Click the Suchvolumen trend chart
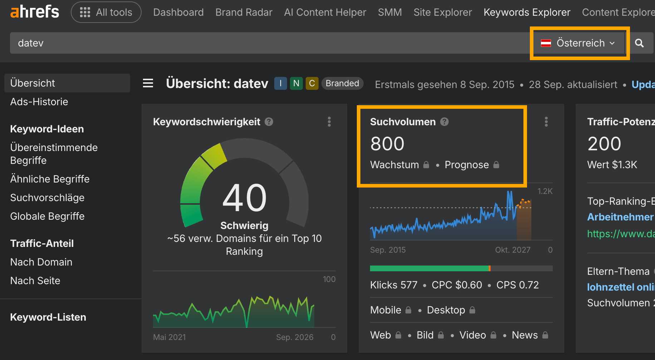 pyautogui.click(x=451, y=215)
